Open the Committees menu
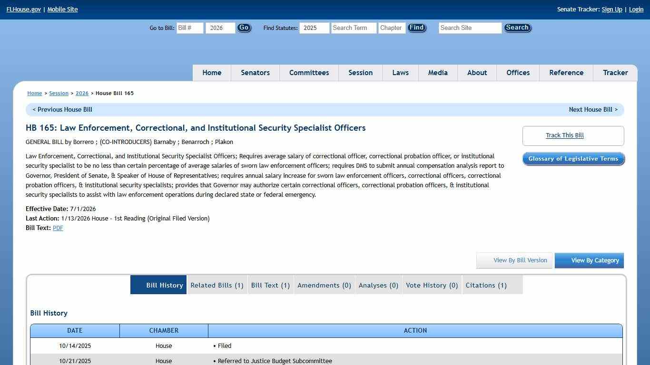650x365 pixels. pyautogui.click(x=309, y=73)
